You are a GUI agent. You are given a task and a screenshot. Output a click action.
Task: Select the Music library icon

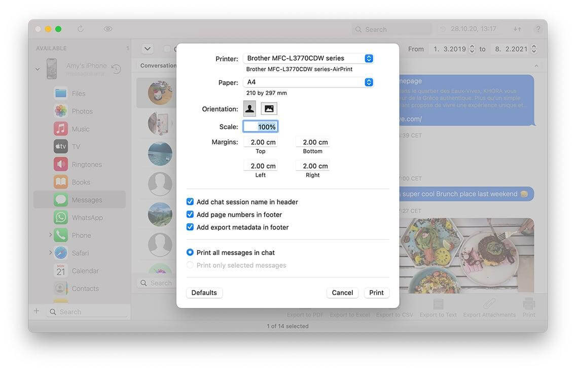(x=60, y=129)
